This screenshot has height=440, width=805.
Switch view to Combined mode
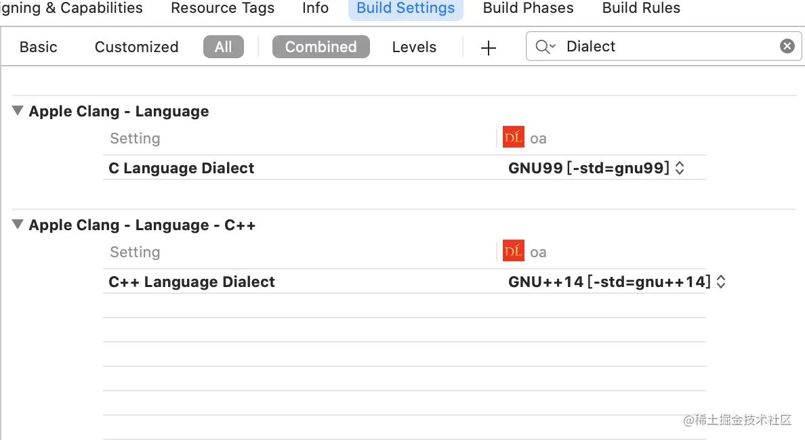(x=321, y=47)
